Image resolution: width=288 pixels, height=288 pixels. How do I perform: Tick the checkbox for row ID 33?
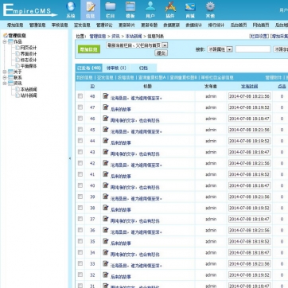point(80,263)
